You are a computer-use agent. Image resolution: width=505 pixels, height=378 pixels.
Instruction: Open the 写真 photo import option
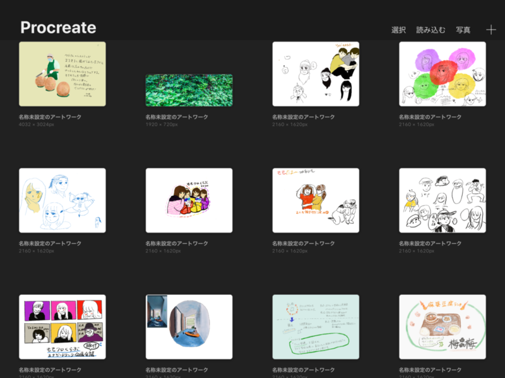click(463, 30)
